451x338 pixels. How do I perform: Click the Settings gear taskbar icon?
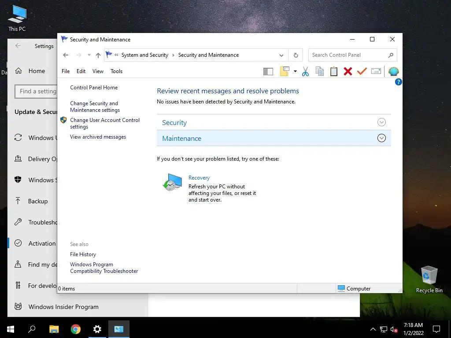click(x=97, y=329)
